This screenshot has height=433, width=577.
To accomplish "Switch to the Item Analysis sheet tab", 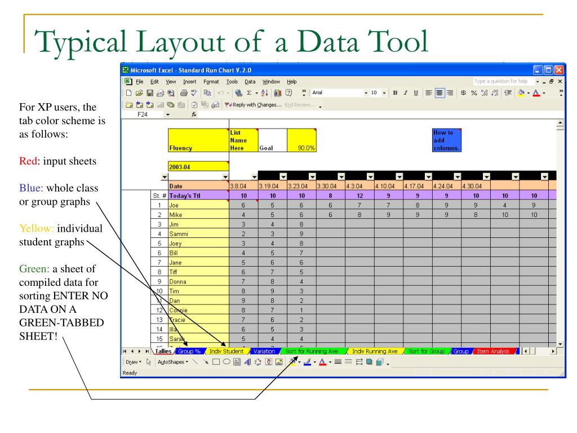I will click(493, 351).
